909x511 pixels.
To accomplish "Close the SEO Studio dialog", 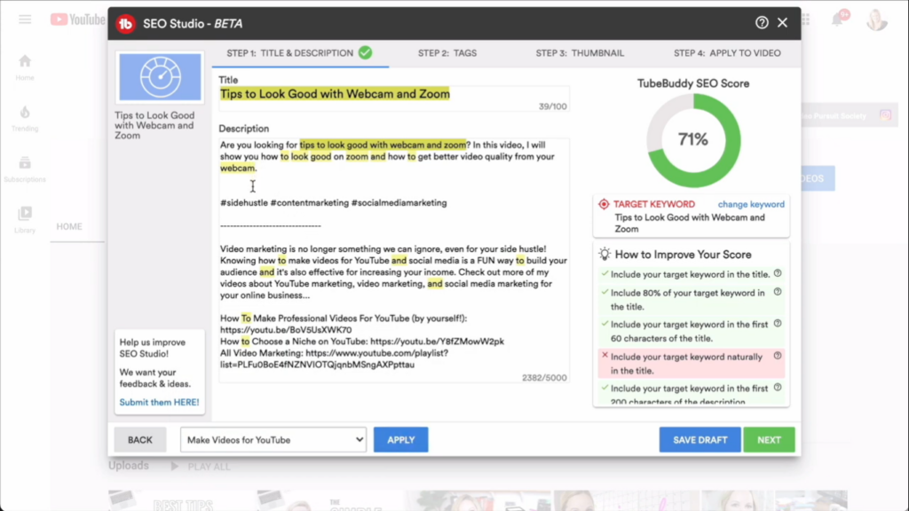I will click(783, 22).
